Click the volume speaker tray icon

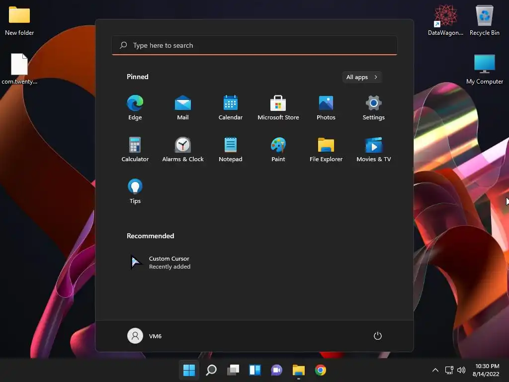pyautogui.click(x=461, y=370)
